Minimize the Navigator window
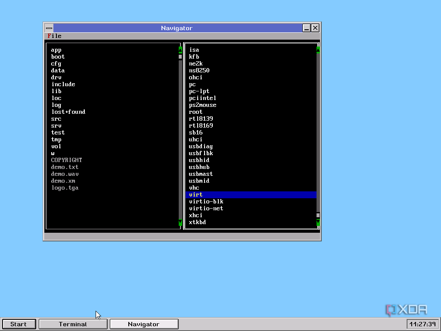The height and width of the screenshot is (331, 441). [307, 28]
